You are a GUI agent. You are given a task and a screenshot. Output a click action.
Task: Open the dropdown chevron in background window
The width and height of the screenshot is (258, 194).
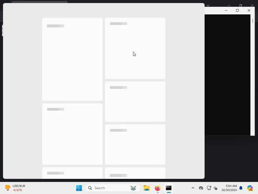[208, 6]
